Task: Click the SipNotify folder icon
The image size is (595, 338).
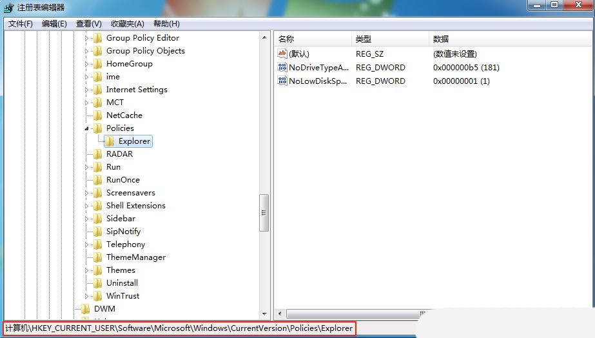Action: point(97,232)
